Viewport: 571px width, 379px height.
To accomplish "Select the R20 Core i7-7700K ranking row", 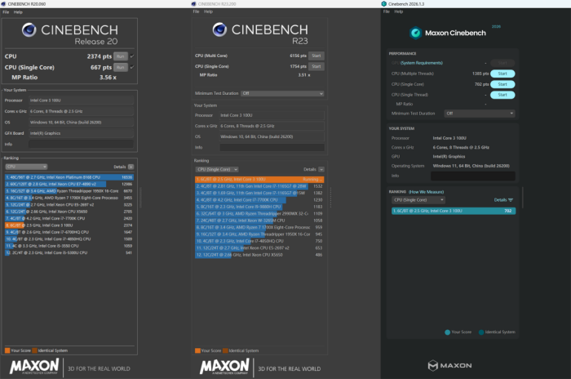I will click(69, 219).
